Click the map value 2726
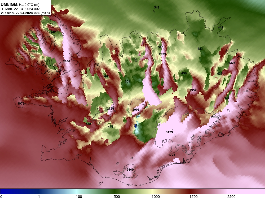265x199 pixels. (x=111, y=109)
